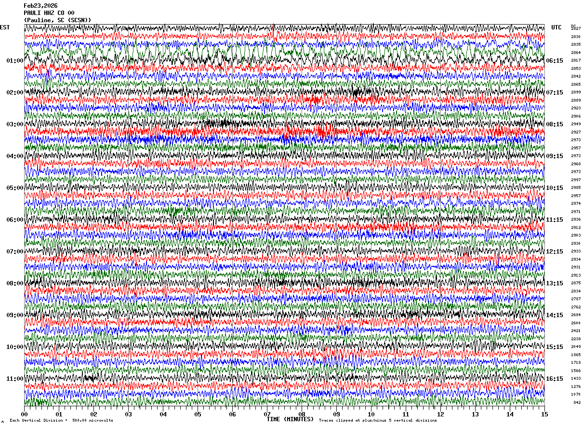Image resolution: width=583 pixels, height=427 pixels.
Task: Click the 05 minute tick label
Action: 198,414
